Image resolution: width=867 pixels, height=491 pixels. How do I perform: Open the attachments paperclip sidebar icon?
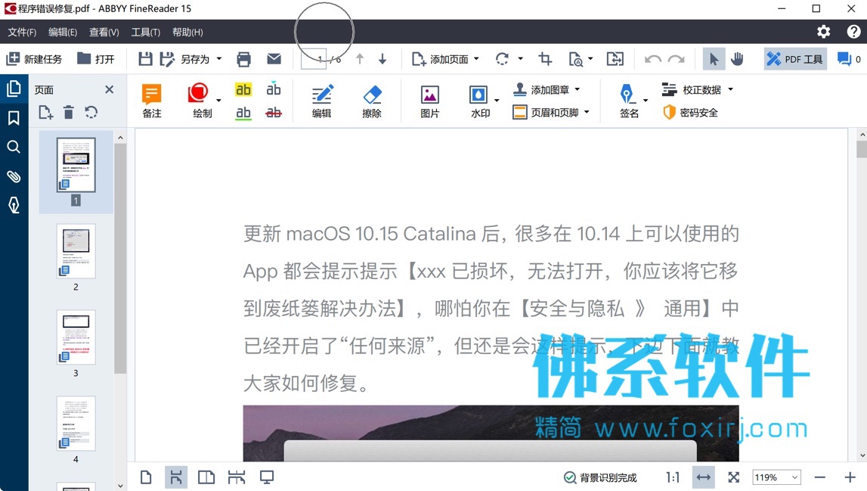point(14,176)
